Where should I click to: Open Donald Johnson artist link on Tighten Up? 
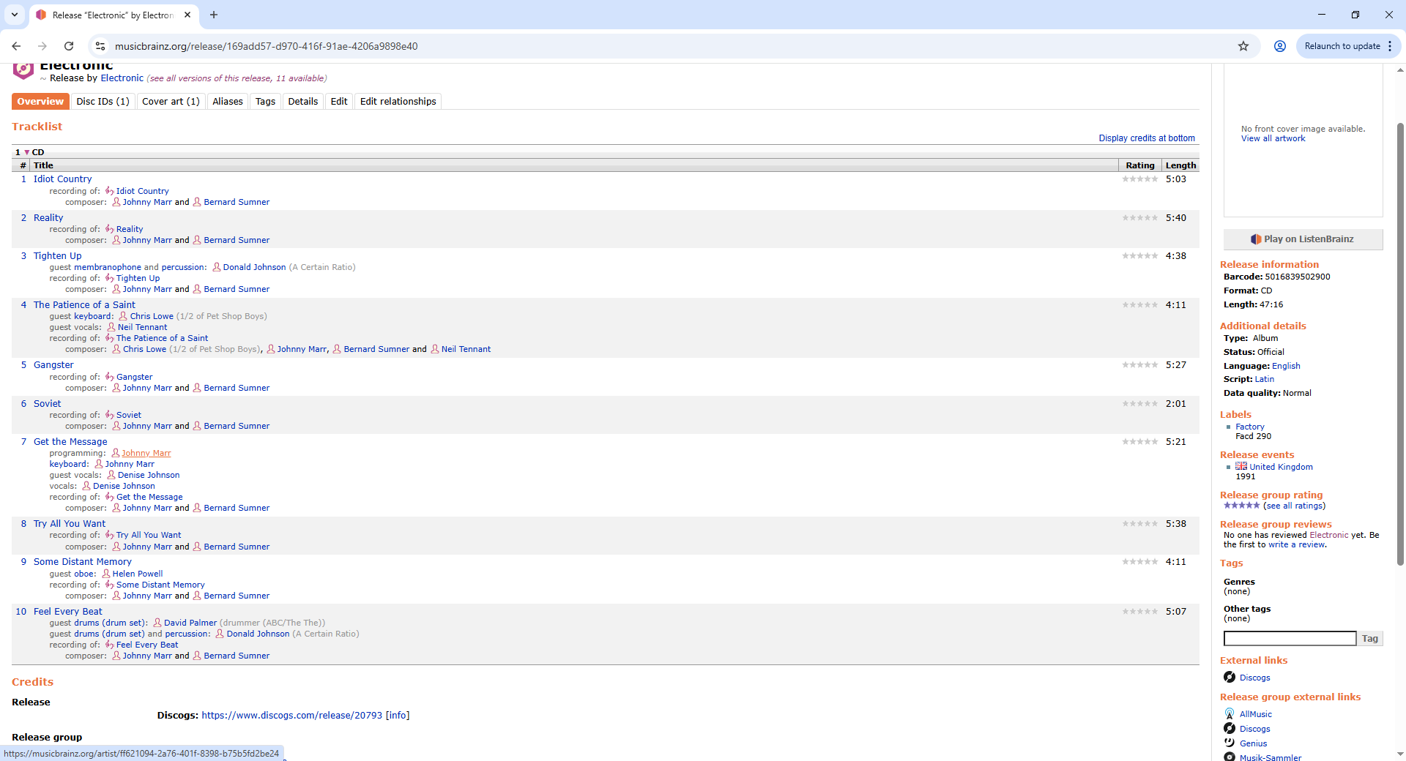coord(254,267)
